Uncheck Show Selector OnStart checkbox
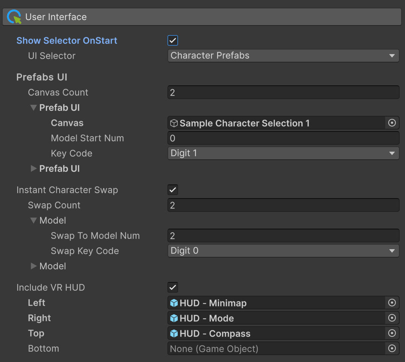Viewport: 405px width, 362px height. 173,40
